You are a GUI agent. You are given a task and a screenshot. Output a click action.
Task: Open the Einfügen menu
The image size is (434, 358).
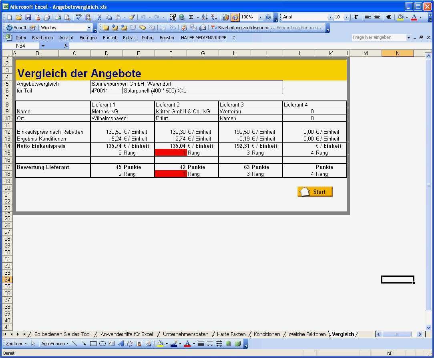point(88,38)
